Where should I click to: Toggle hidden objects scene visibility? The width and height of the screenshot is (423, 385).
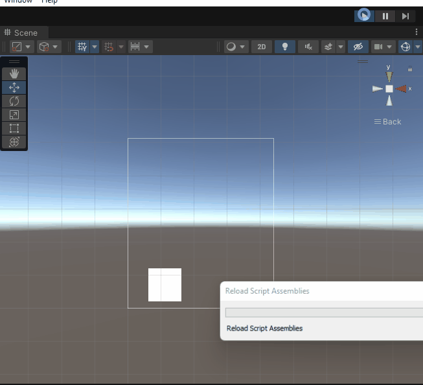(x=356, y=47)
